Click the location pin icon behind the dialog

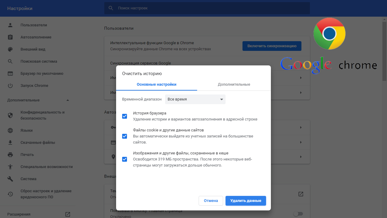113,157
